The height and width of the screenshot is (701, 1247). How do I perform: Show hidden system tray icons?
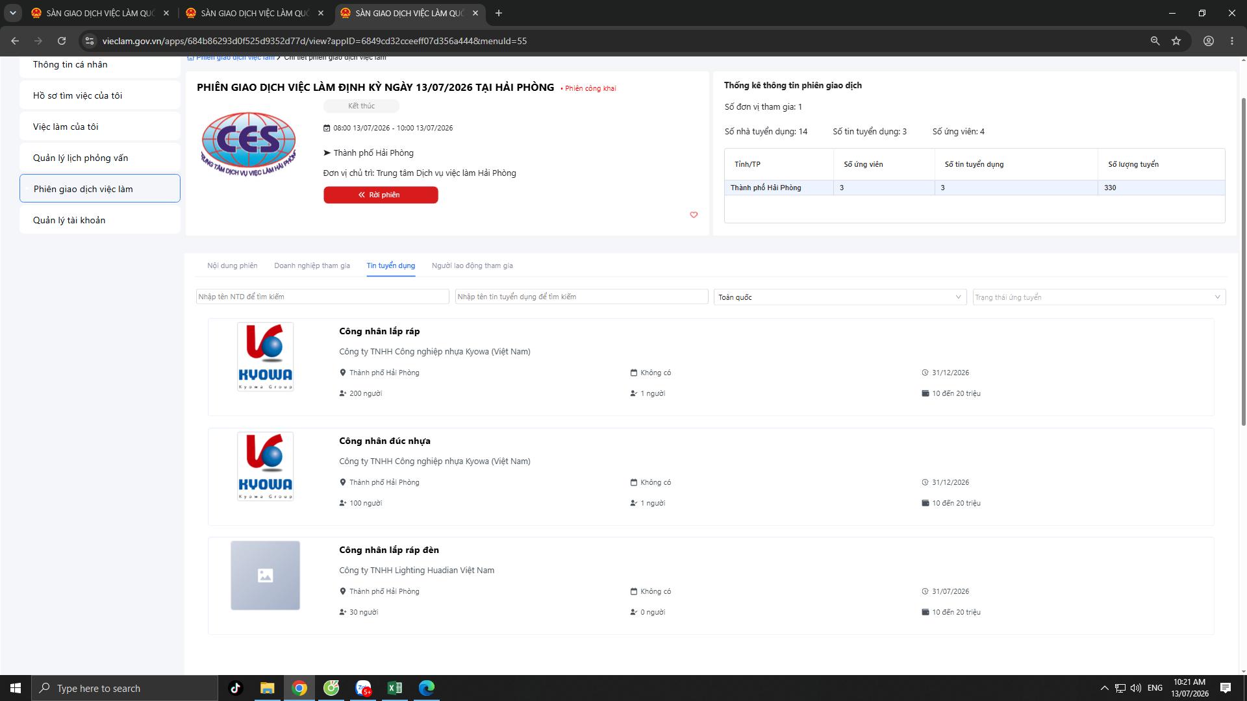click(x=1104, y=688)
